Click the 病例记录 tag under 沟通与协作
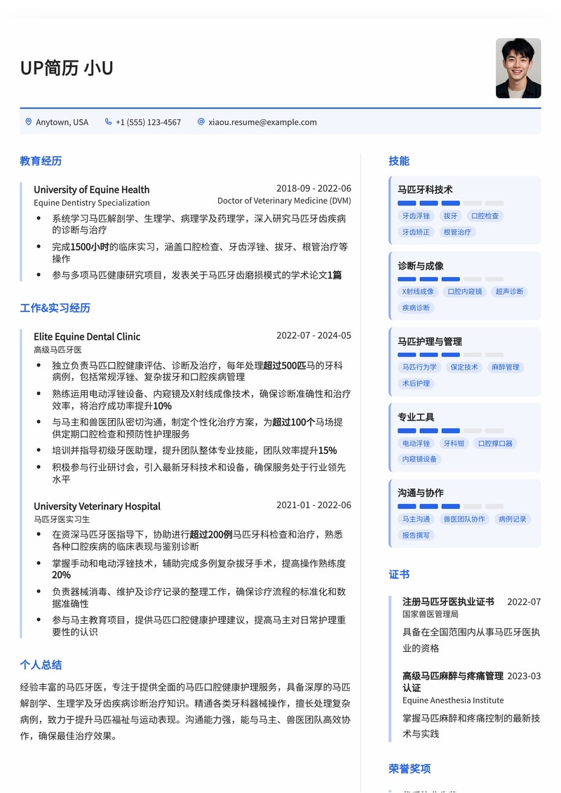This screenshot has height=793, width=561. [513, 519]
